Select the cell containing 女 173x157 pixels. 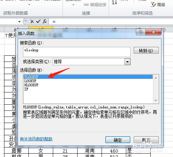pos(41,151)
